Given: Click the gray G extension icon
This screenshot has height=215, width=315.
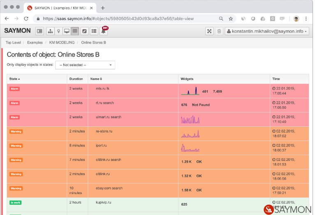Looking at the screenshot, I should click(x=272, y=18).
